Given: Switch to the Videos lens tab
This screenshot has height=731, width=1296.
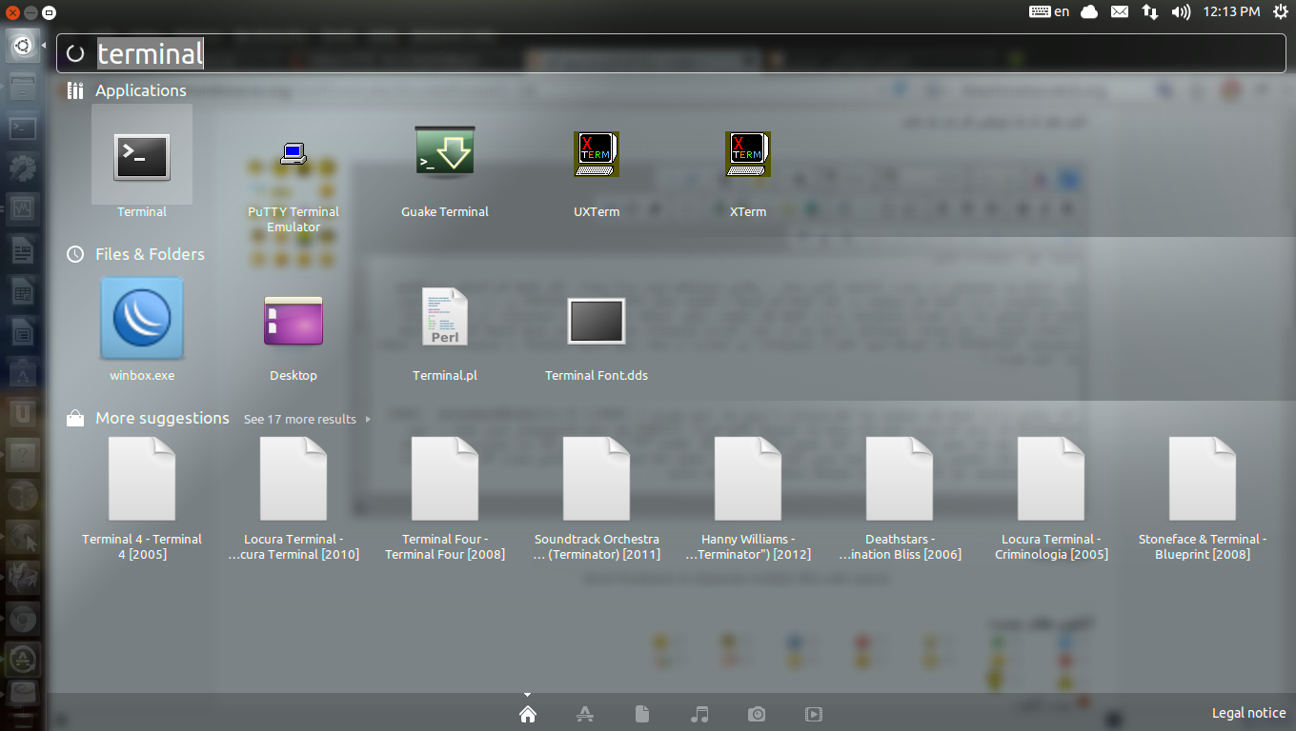Looking at the screenshot, I should tap(814, 714).
